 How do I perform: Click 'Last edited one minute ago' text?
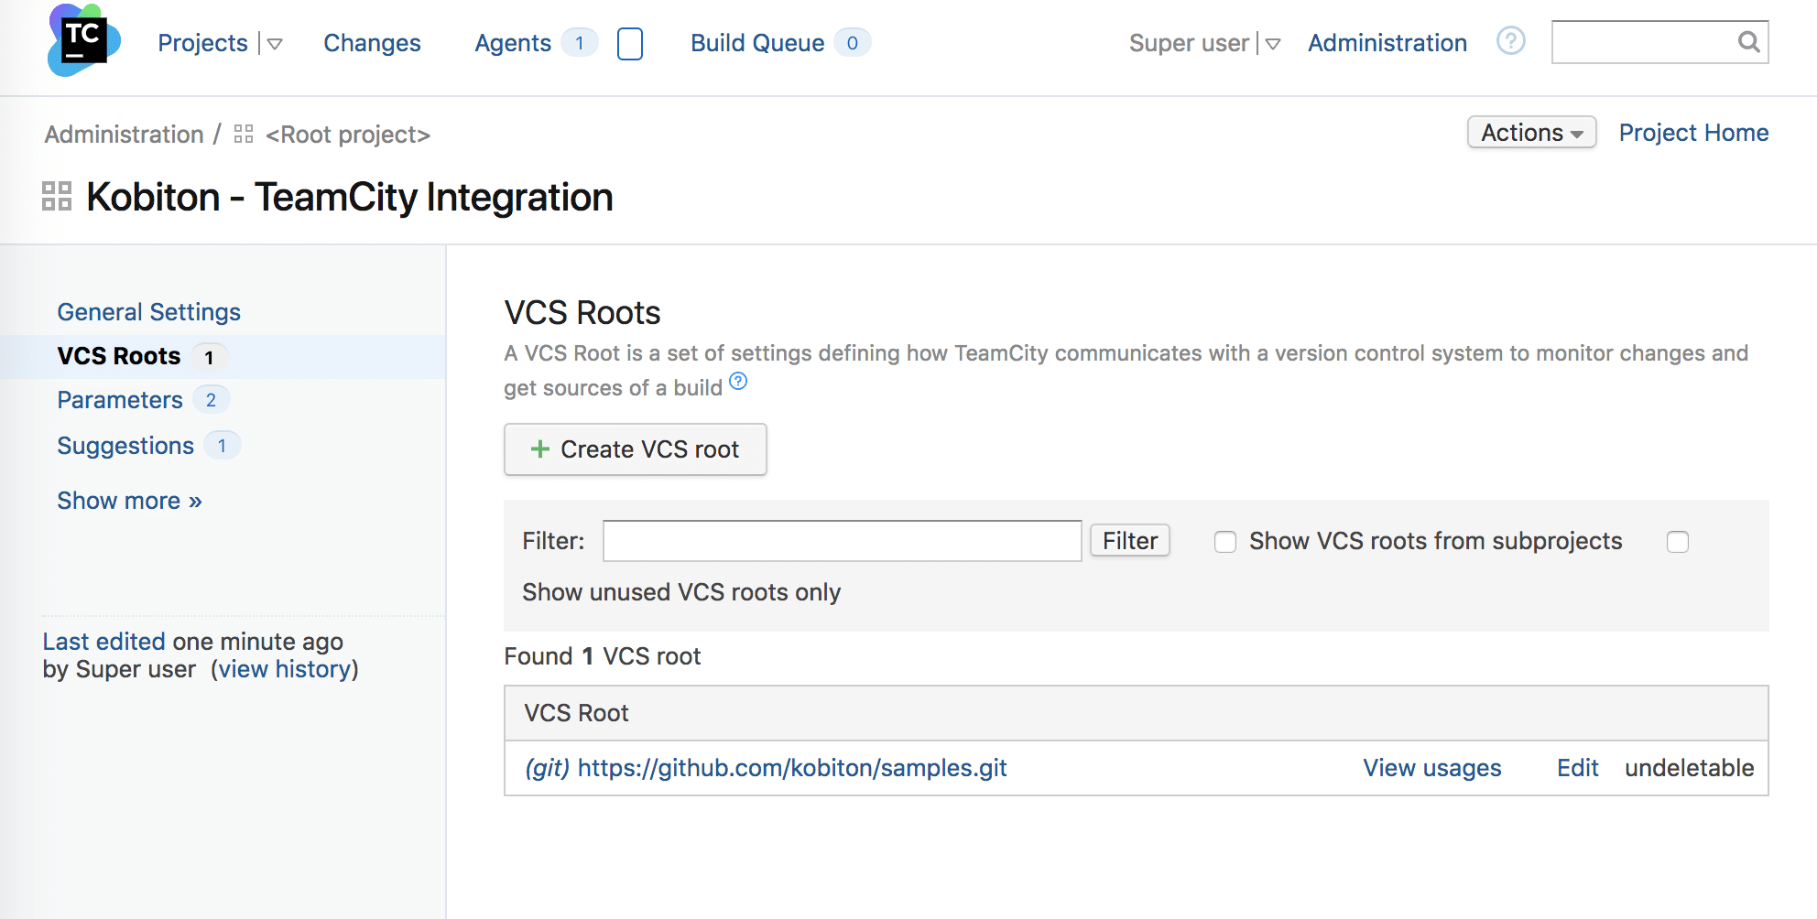pyautogui.click(x=192, y=642)
